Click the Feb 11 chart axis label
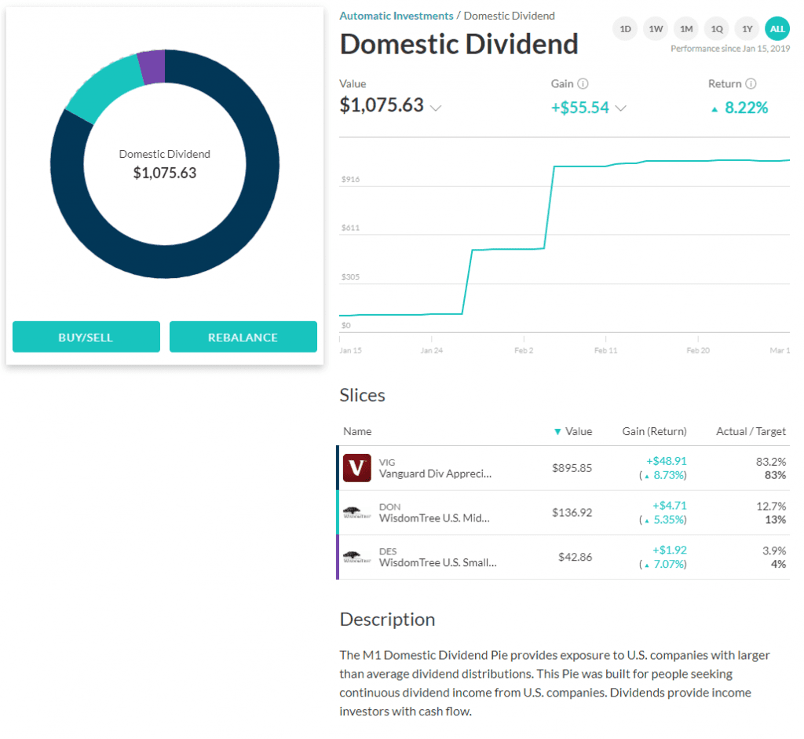 coord(605,351)
